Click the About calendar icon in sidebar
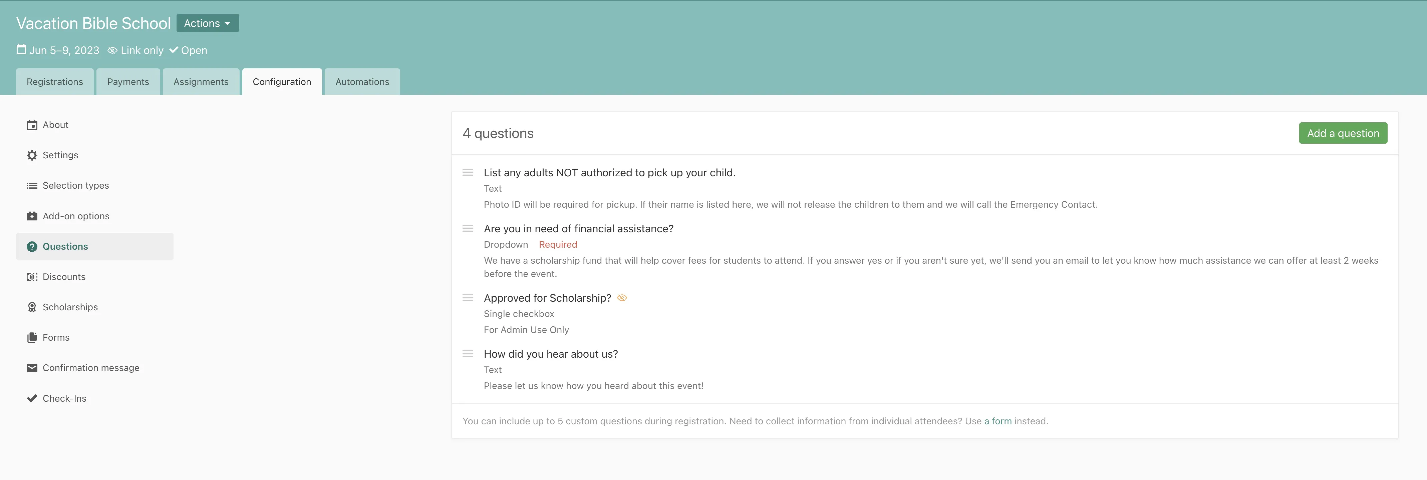 tap(32, 125)
